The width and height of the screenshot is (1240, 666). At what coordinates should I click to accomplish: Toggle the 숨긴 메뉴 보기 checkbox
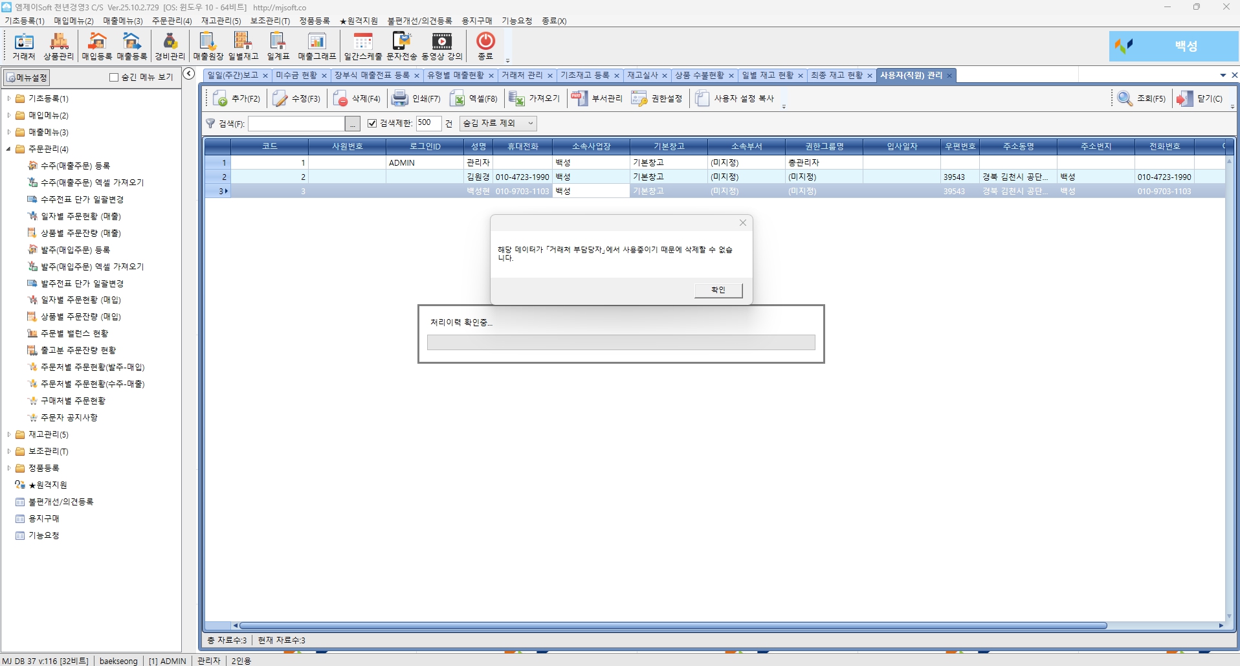click(x=114, y=78)
